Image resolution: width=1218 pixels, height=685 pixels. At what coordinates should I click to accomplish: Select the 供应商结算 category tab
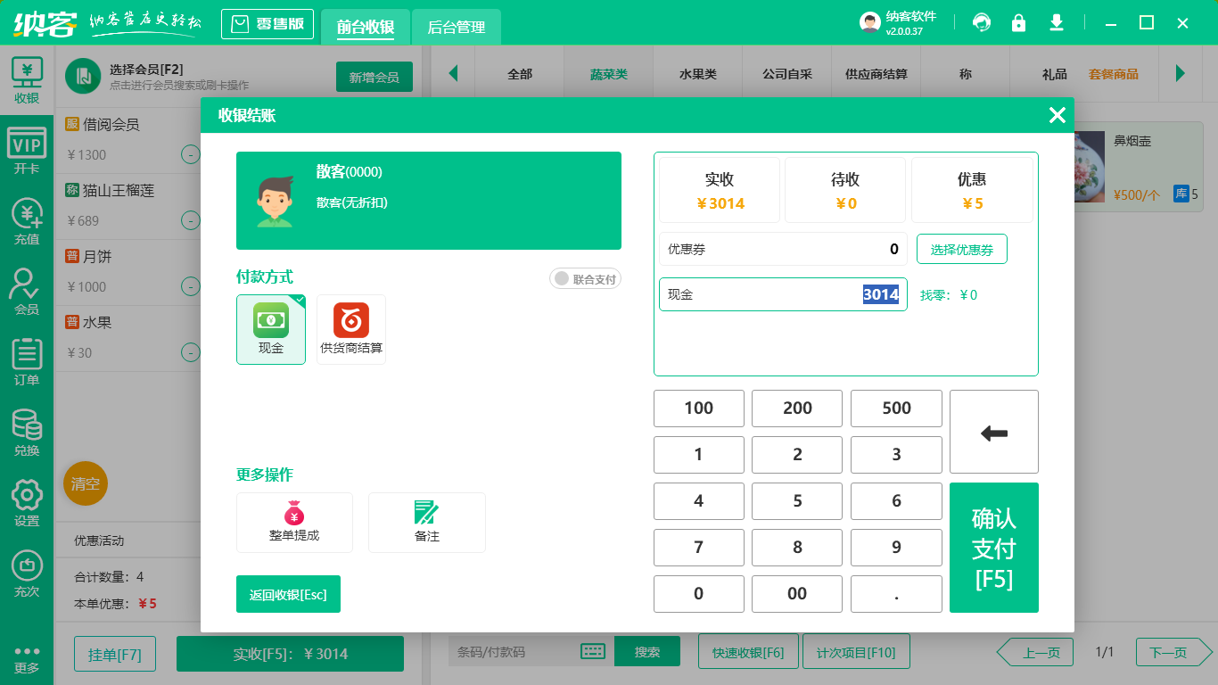(x=876, y=74)
